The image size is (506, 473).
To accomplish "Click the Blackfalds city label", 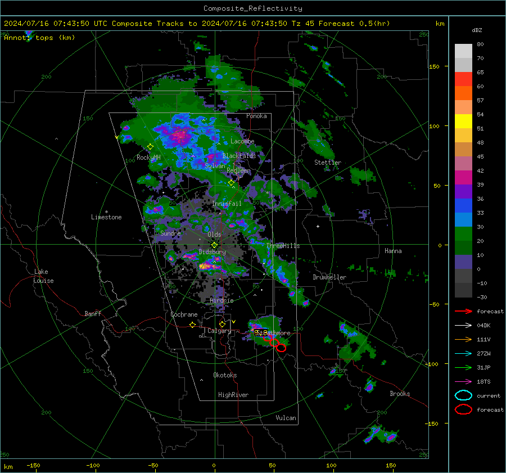I will pyautogui.click(x=239, y=156).
